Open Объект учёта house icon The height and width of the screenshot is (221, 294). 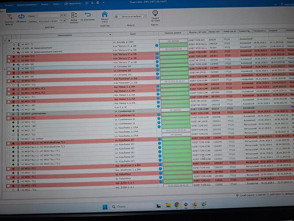(x=105, y=15)
